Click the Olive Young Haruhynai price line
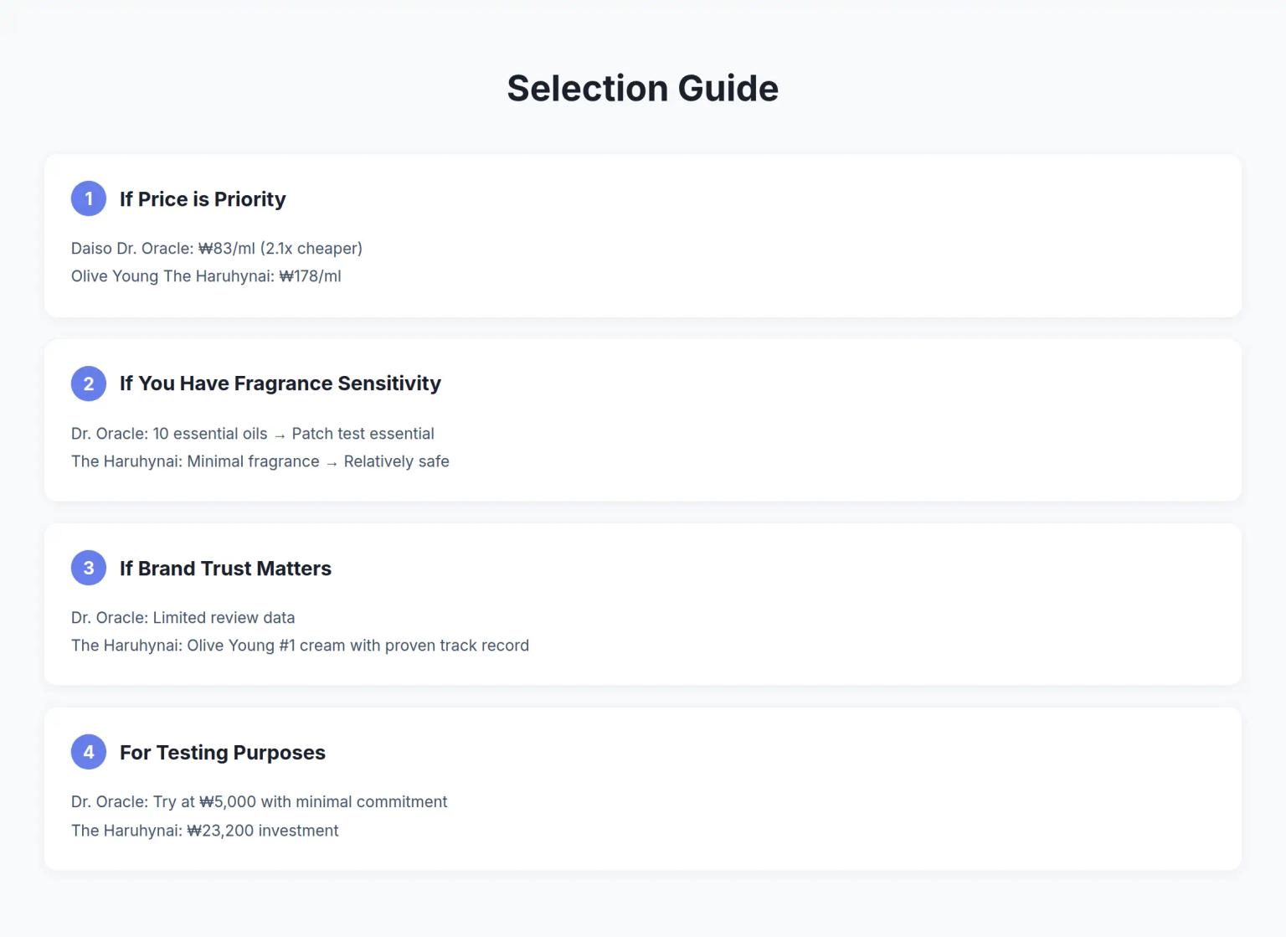1286x937 pixels. tap(206, 275)
